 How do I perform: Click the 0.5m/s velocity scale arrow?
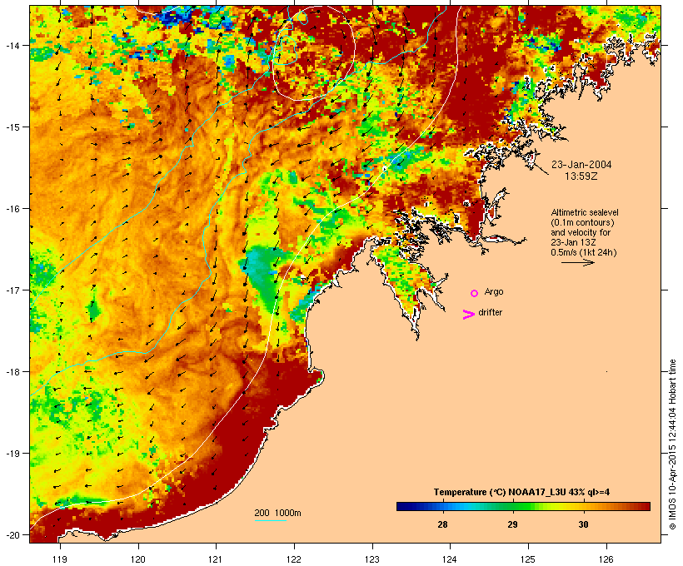pyautogui.click(x=577, y=262)
